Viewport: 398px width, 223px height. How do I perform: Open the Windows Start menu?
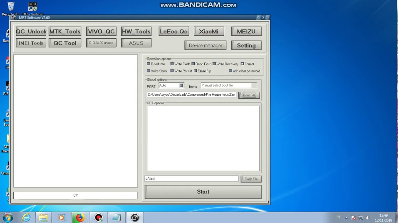[7, 217]
